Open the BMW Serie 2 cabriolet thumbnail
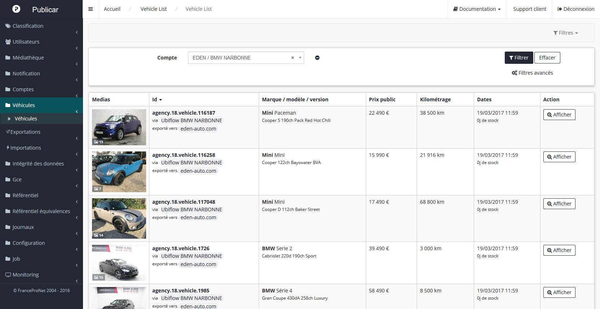This screenshot has height=309, width=600. [x=119, y=263]
